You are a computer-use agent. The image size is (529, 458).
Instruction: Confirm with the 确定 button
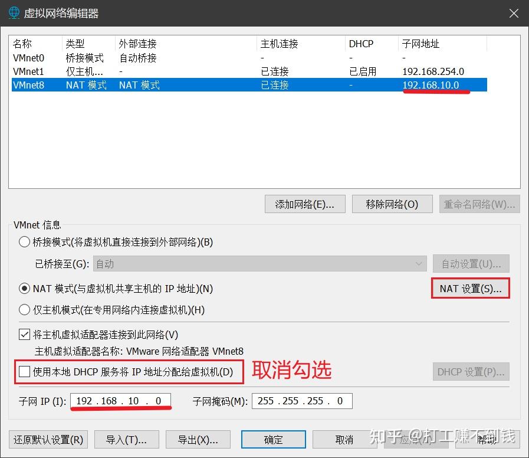(273, 440)
